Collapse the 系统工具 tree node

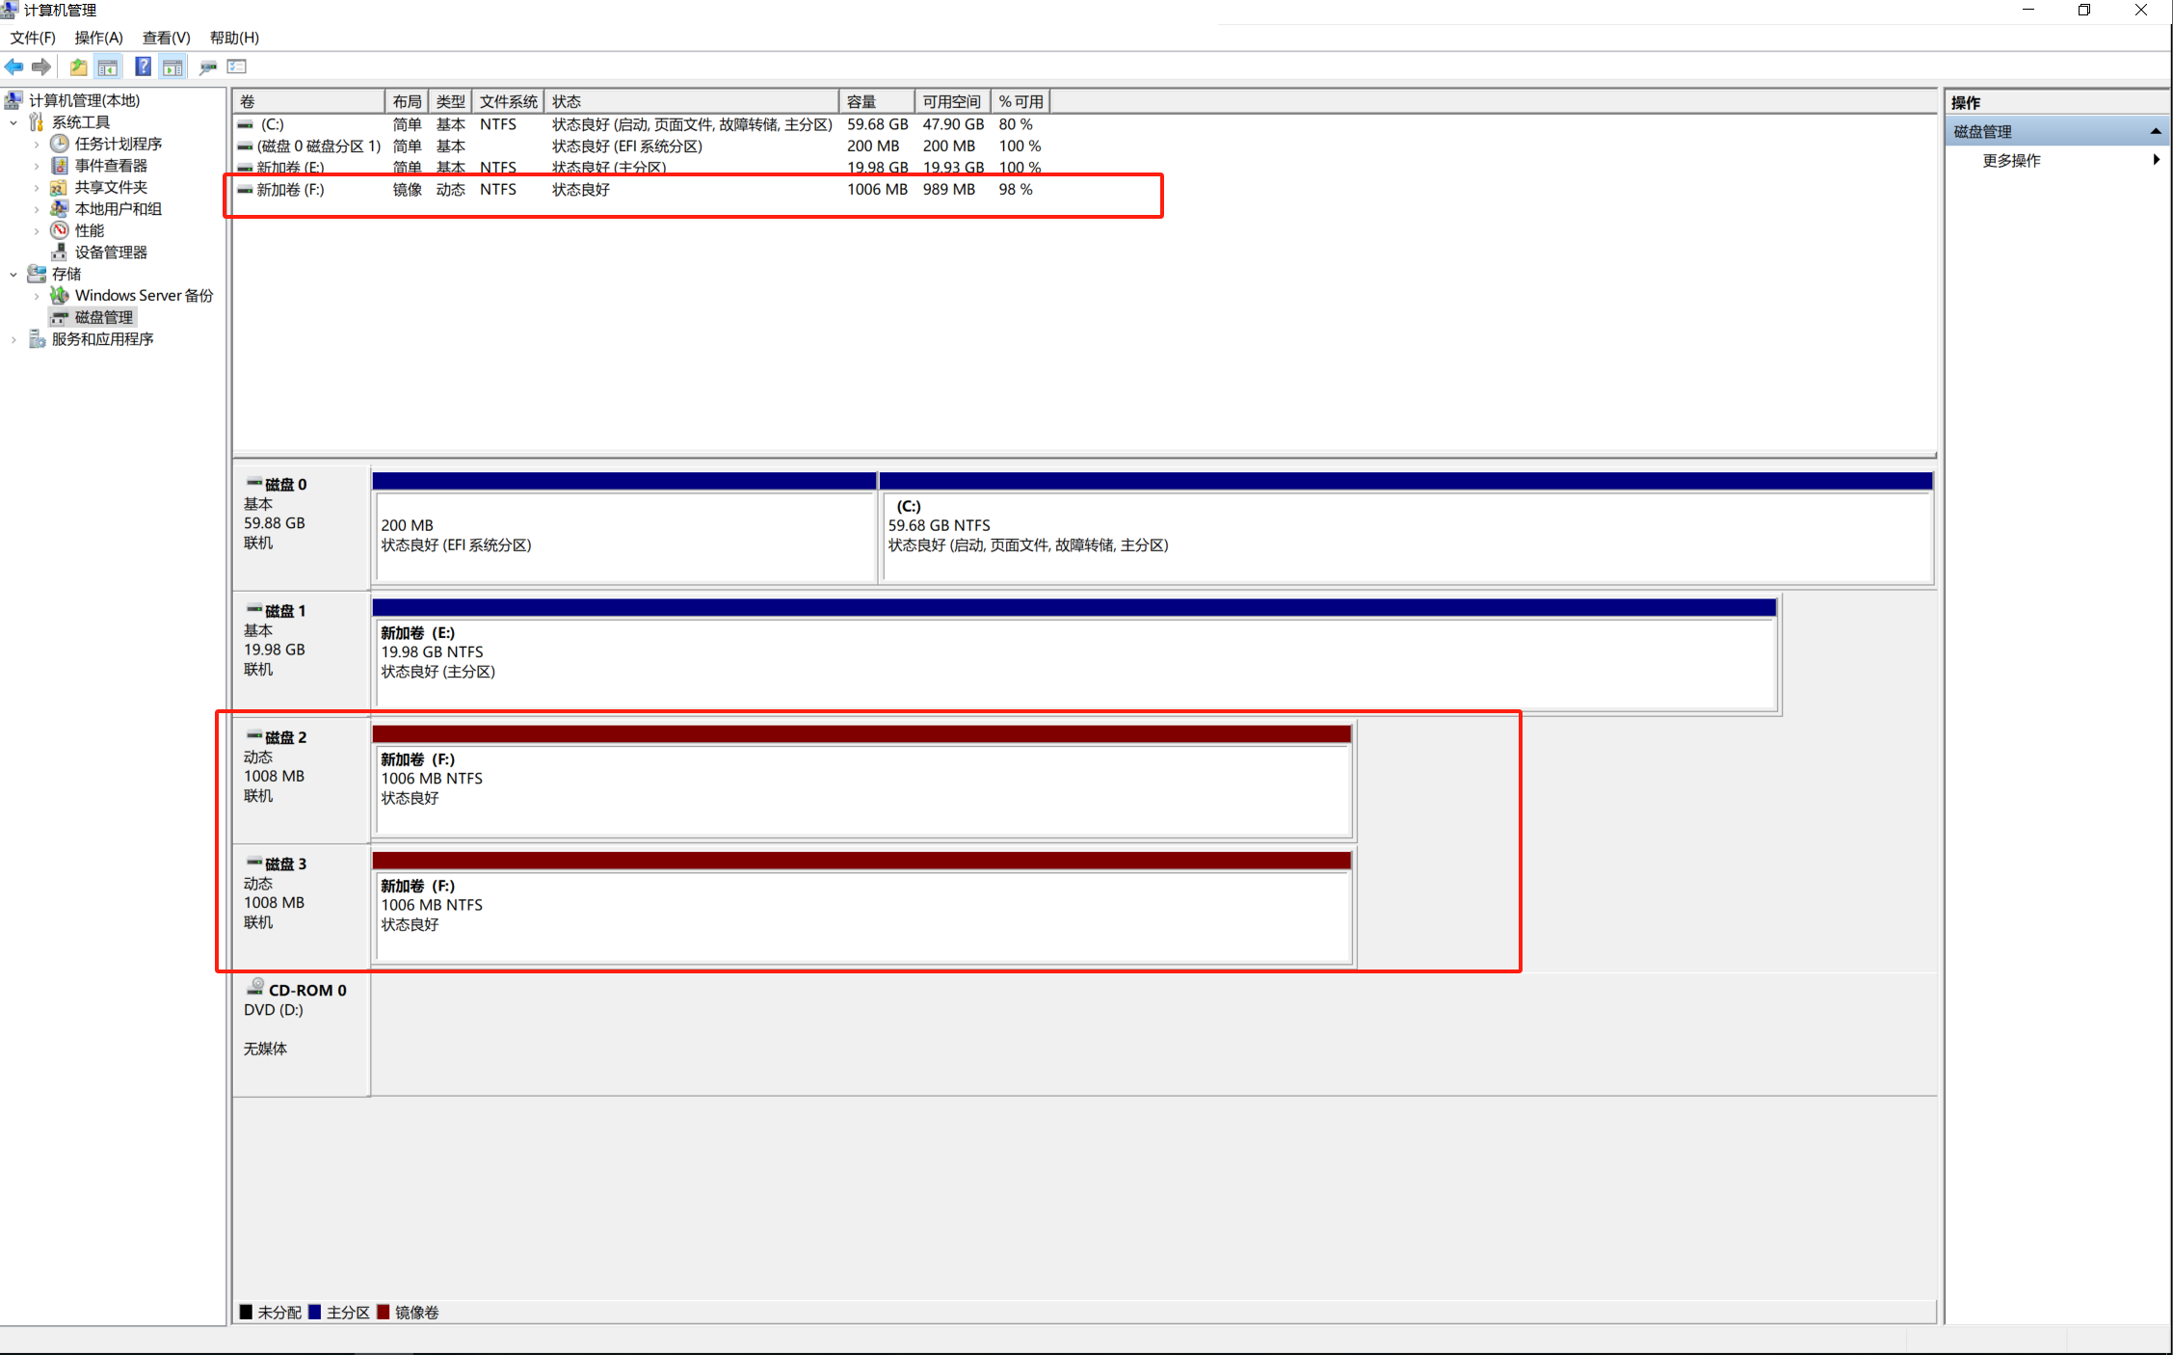[13, 122]
